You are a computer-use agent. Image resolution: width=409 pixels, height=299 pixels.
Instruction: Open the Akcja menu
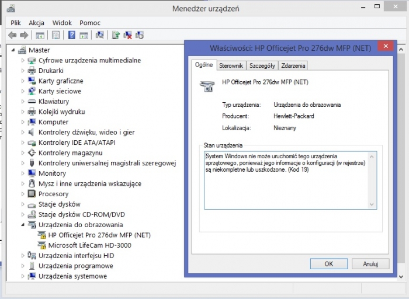[36, 23]
